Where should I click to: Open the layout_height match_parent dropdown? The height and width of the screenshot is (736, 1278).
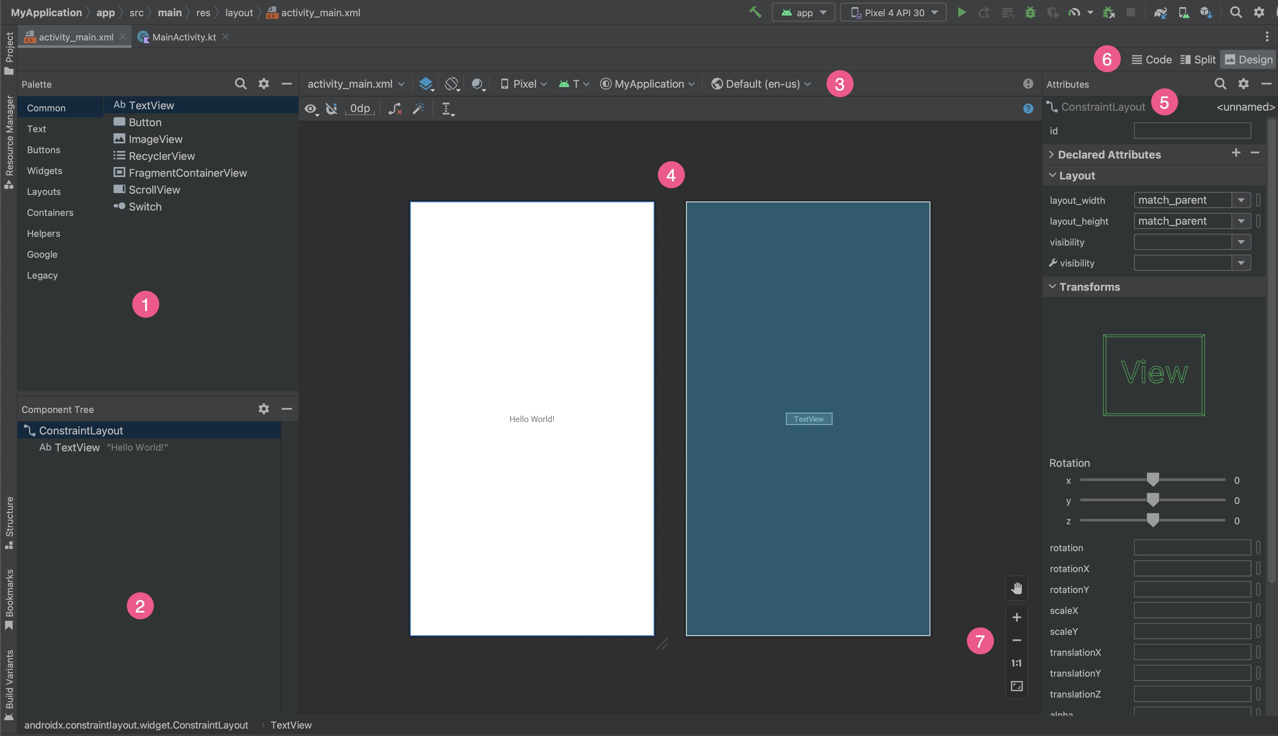click(x=1243, y=221)
